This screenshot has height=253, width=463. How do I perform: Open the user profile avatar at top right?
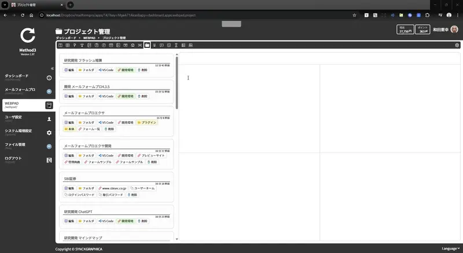pyautogui.click(x=454, y=29)
